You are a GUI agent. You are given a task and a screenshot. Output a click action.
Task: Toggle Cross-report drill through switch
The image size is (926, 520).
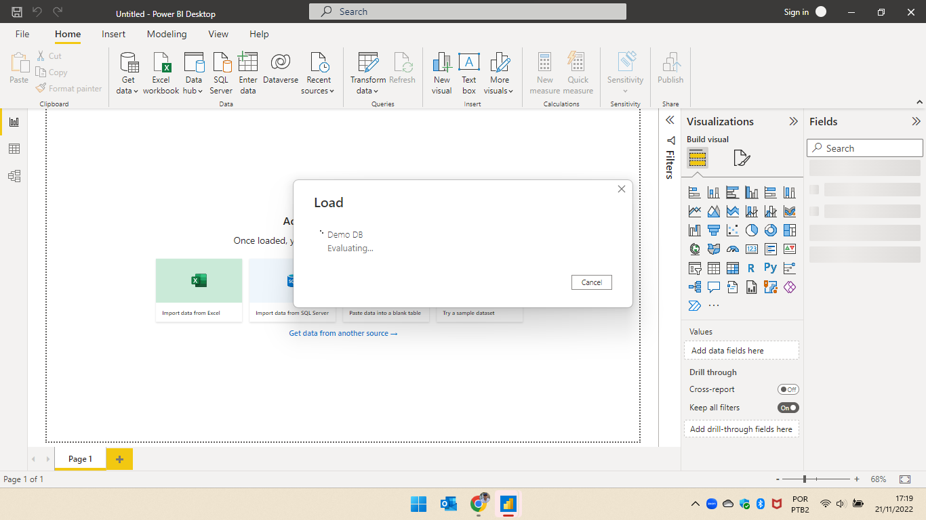tap(788, 389)
